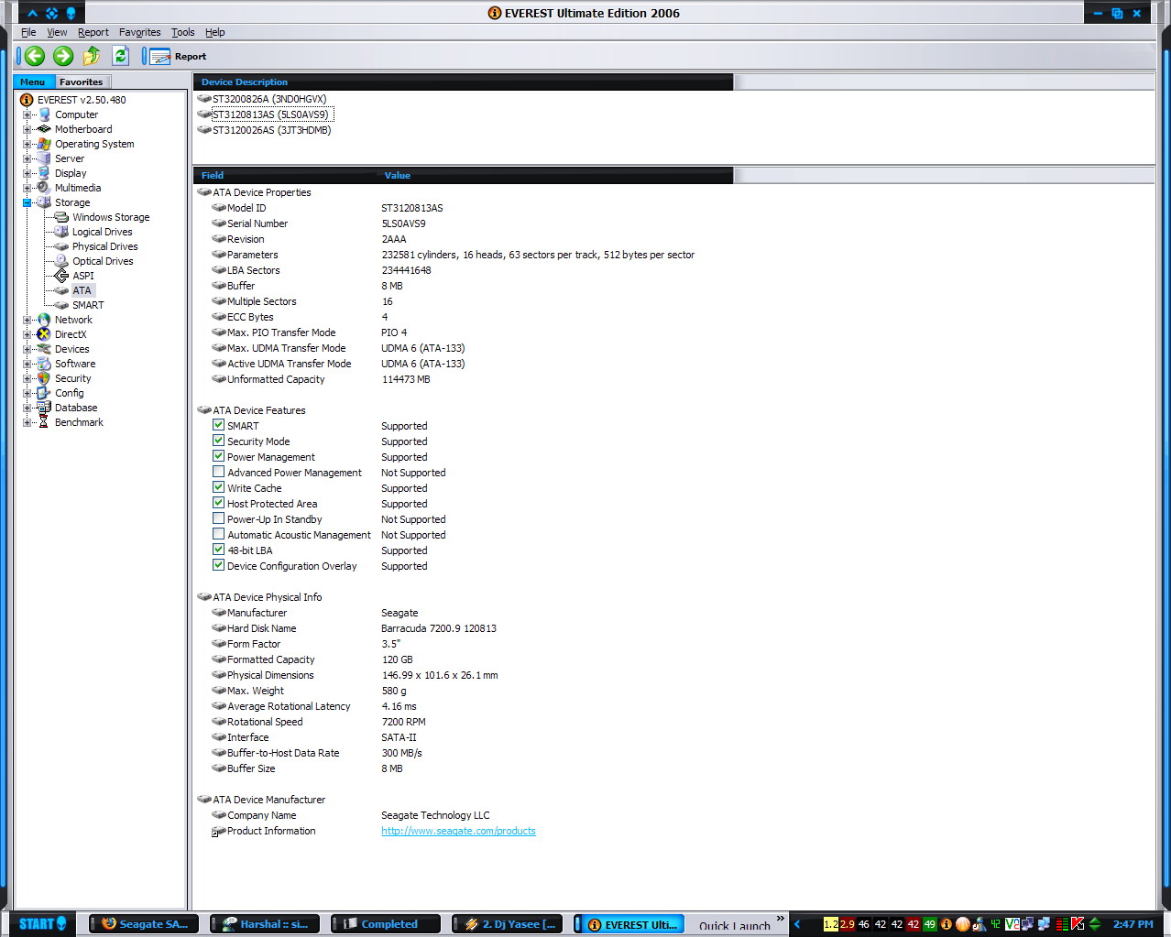The height and width of the screenshot is (937, 1171).
Task: Switch to Harshal taskbar window
Action: (x=266, y=924)
